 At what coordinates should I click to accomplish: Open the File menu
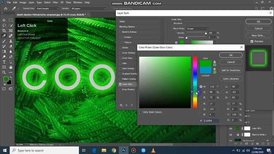[x=9, y=3]
